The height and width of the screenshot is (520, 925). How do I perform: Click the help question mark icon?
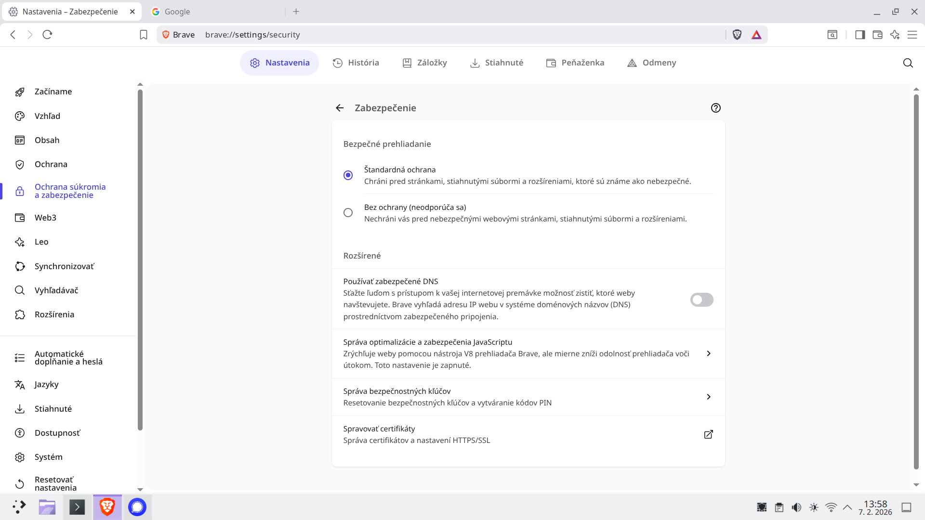[715, 108]
